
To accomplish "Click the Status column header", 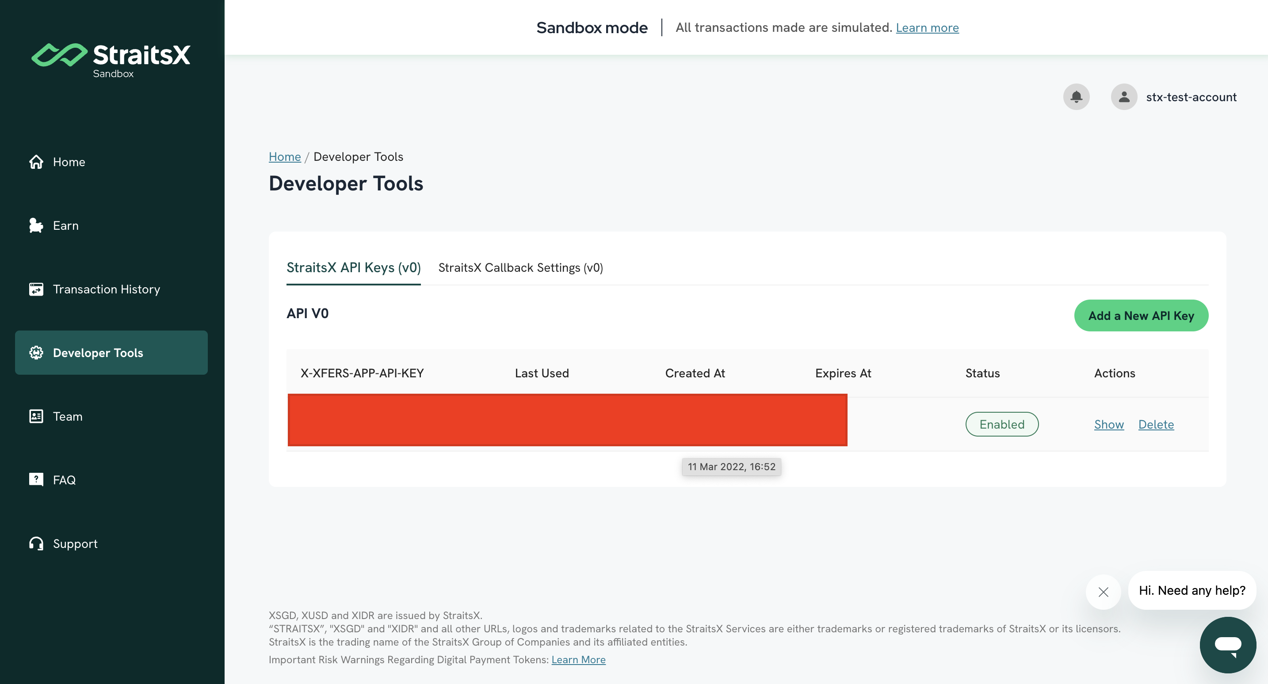I will point(982,373).
